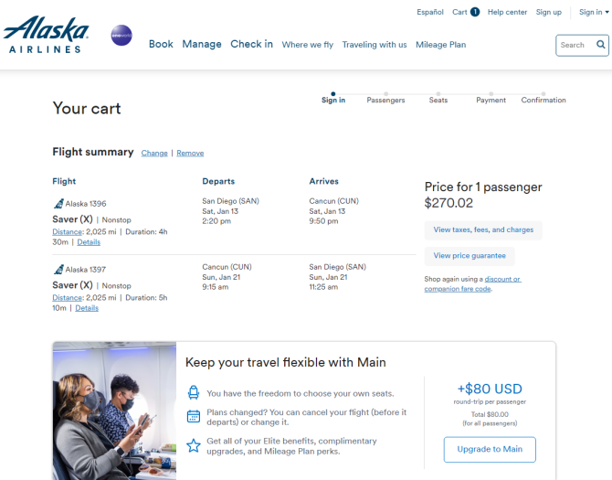The image size is (612, 480).
Task: Click the Alaska Airlines logo
Action: [x=46, y=35]
